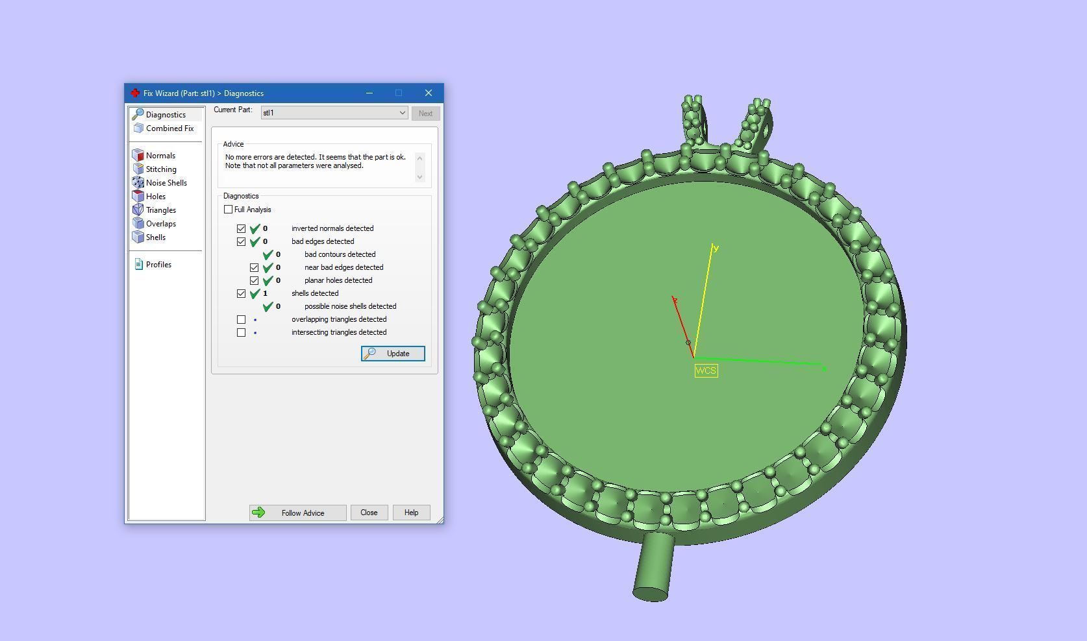
Task: Click the Update button
Action: click(393, 354)
